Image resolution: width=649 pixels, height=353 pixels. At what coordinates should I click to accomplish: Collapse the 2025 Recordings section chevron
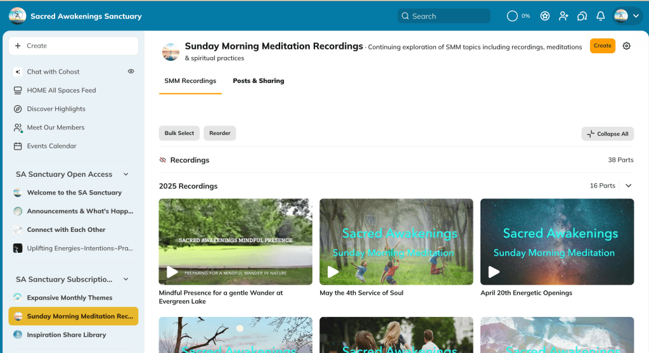(629, 186)
